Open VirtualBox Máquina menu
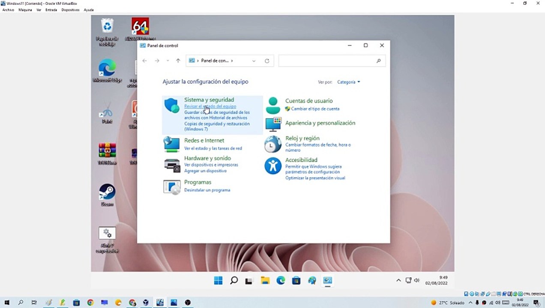The height and width of the screenshot is (308, 545). point(25,10)
